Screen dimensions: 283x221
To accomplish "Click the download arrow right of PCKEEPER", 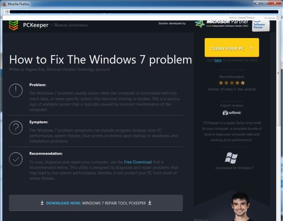I will click(x=150, y=202).
